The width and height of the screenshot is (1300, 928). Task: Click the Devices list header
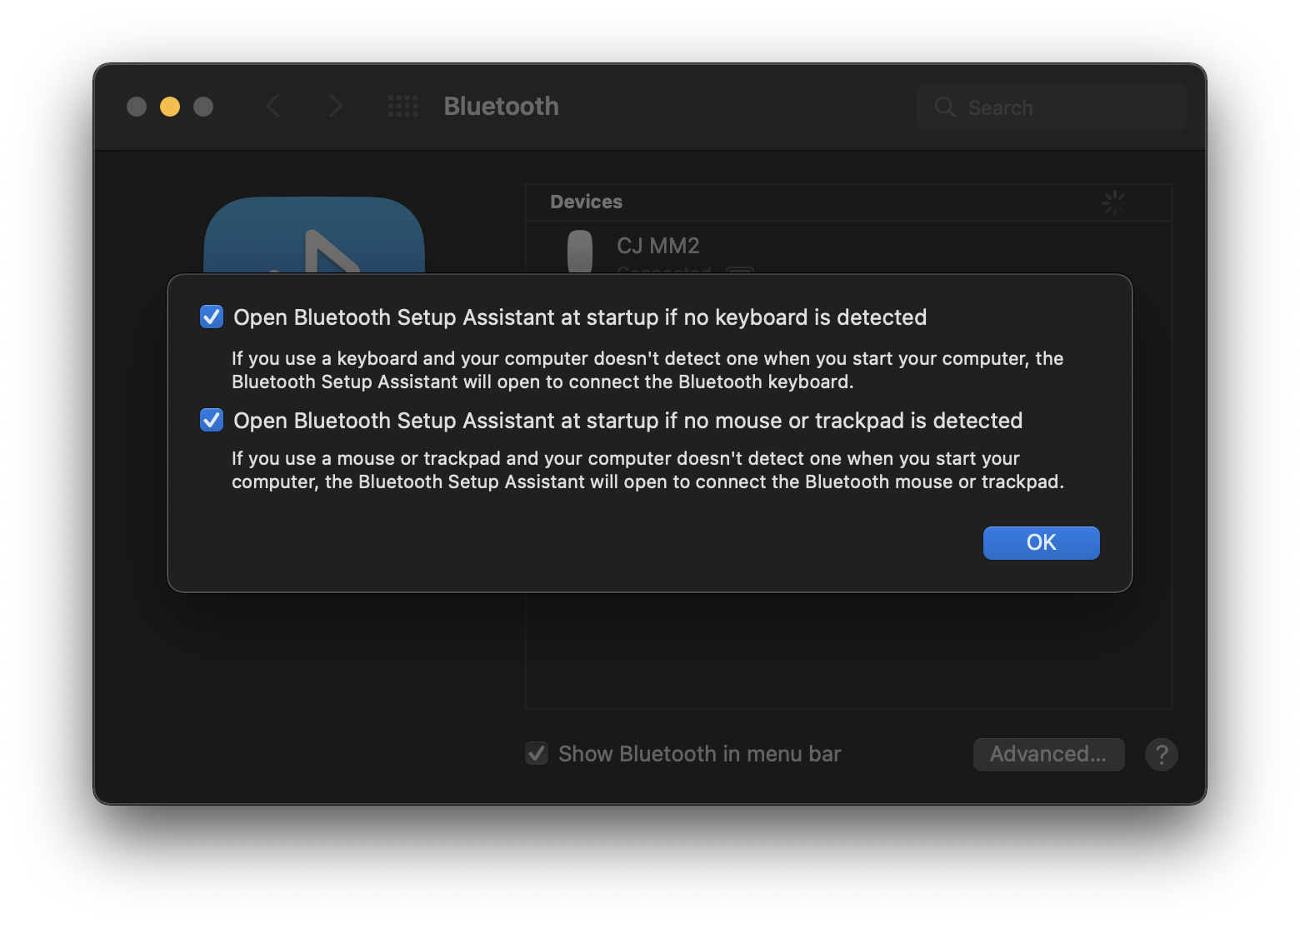coord(587,202)
